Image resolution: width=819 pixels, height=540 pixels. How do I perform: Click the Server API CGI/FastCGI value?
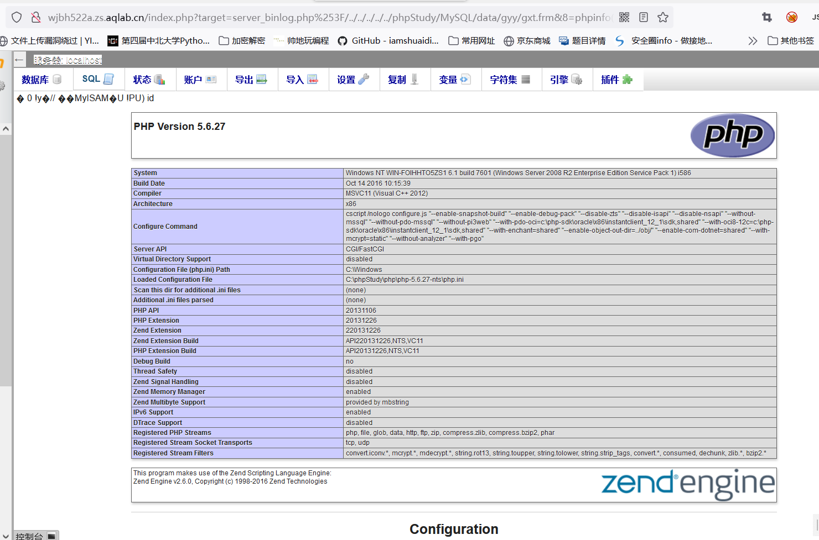365,249
